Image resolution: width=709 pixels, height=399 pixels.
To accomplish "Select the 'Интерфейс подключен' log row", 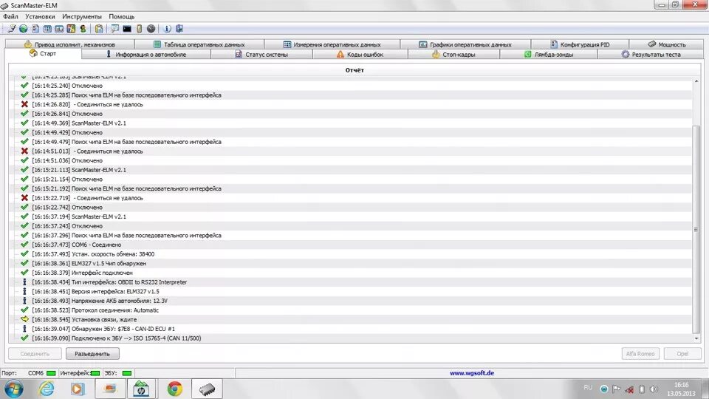I will click(350, 273).
